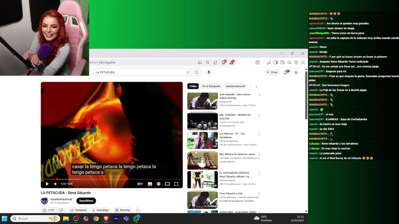Open Adobe Audition from the taskbar
Image resolution: width=399 pixels, height=224 pixels.
[116, 219]
